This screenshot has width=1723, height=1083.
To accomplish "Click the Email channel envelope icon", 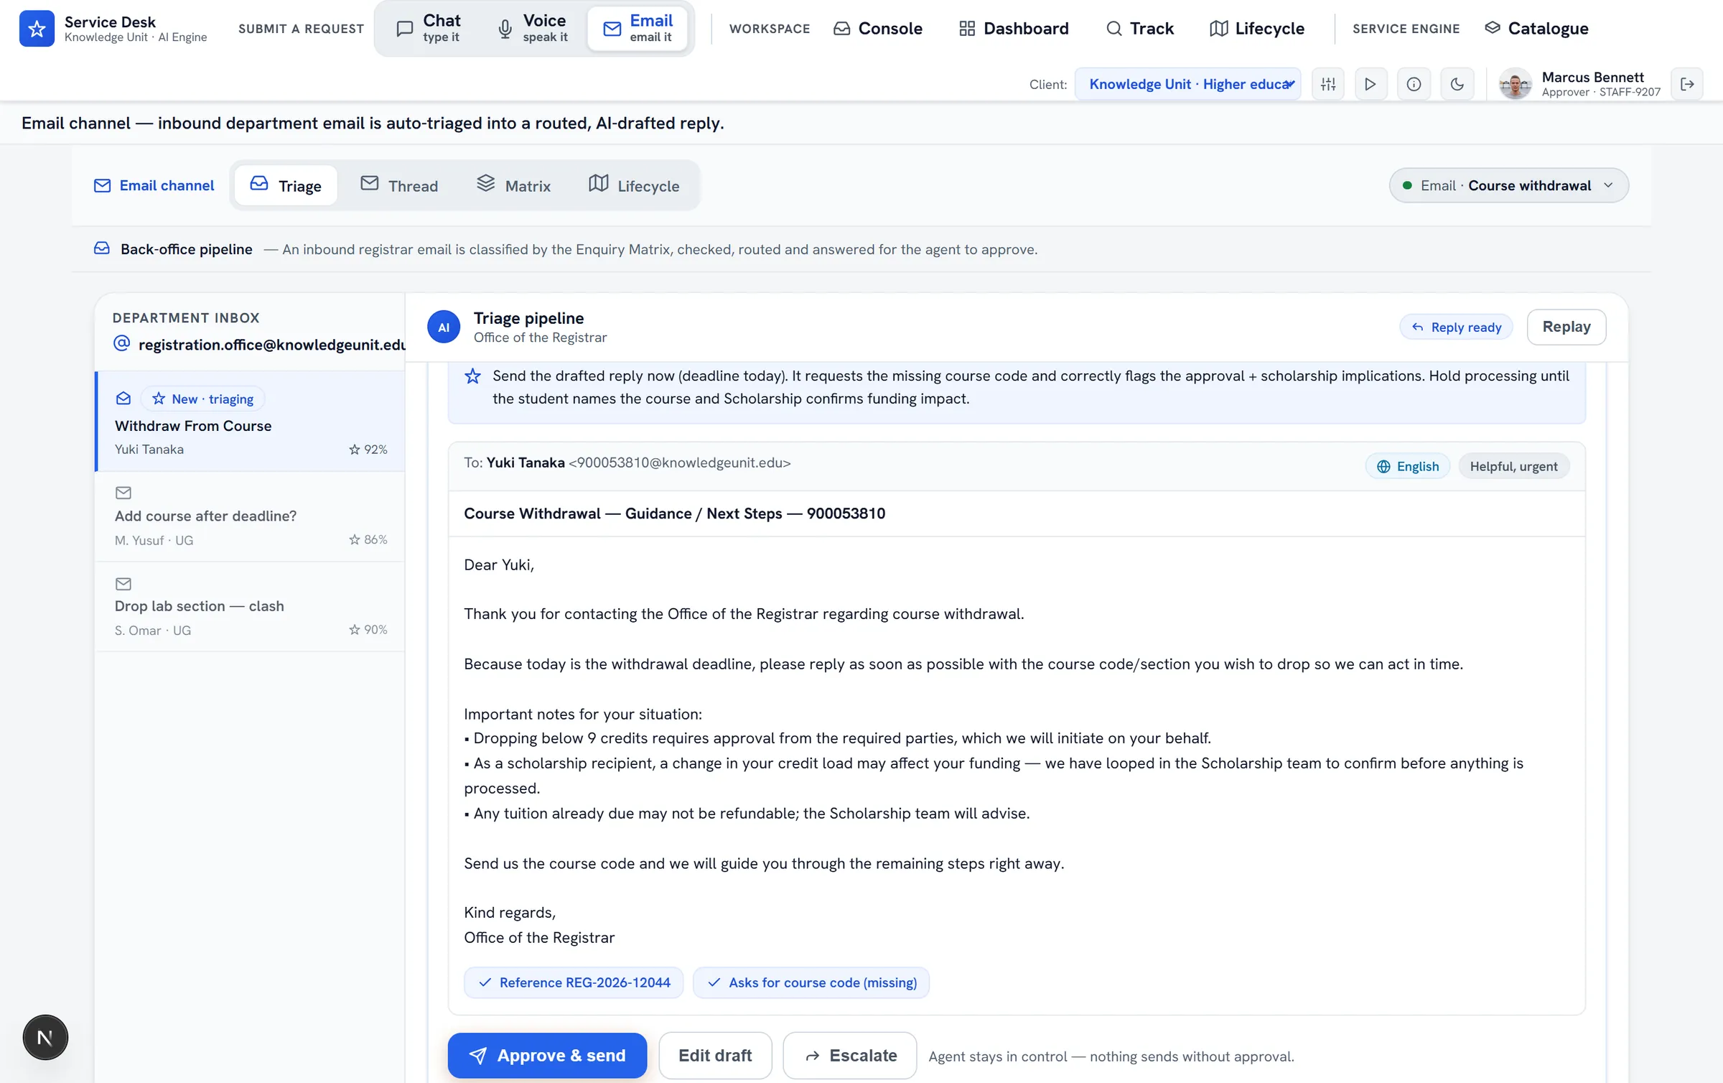I will pos(103,185).
